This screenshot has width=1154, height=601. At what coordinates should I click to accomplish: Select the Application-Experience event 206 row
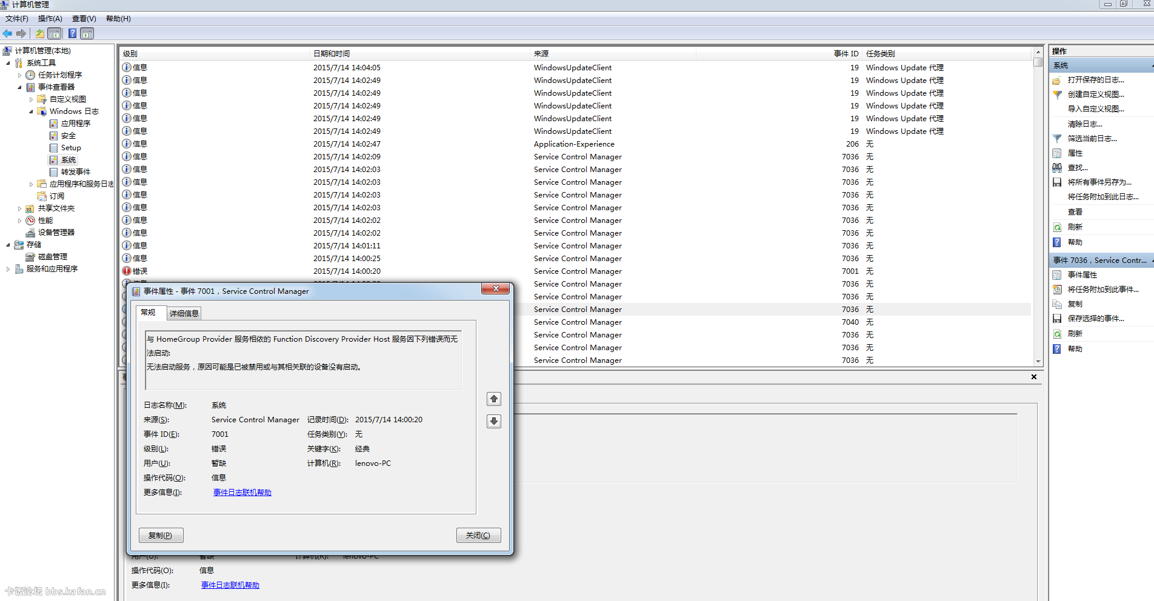(x=576, y=144)
